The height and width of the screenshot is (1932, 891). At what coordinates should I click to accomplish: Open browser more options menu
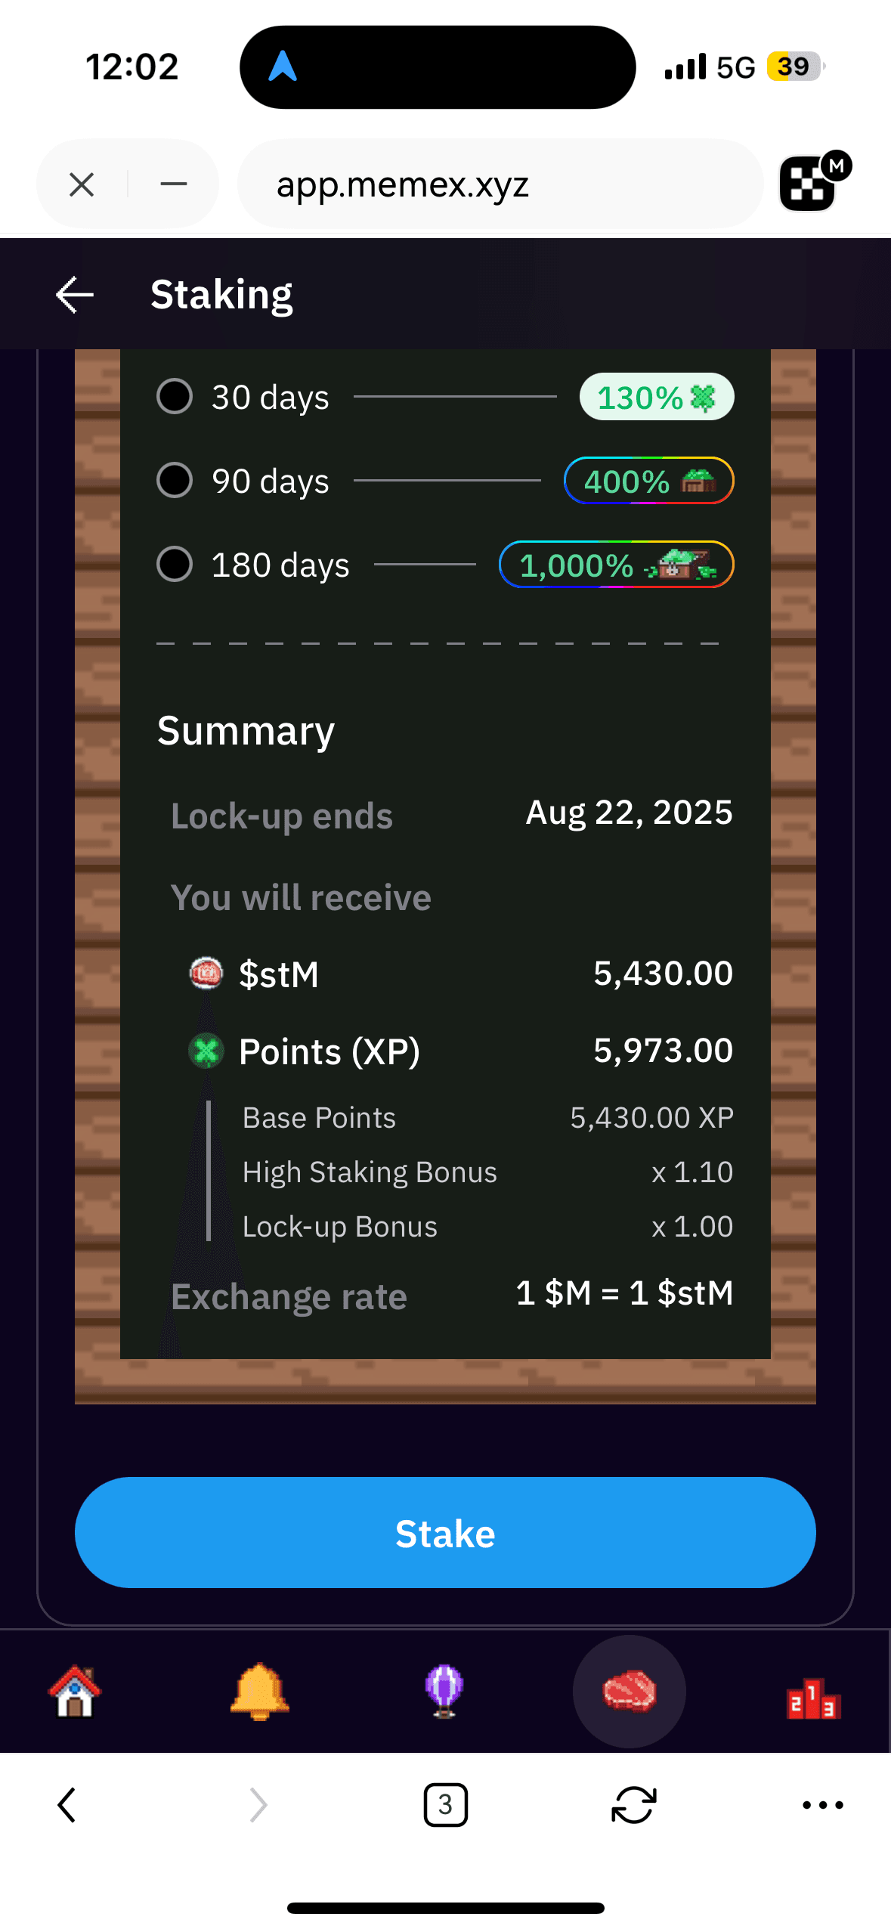(x=822, y=1805)
